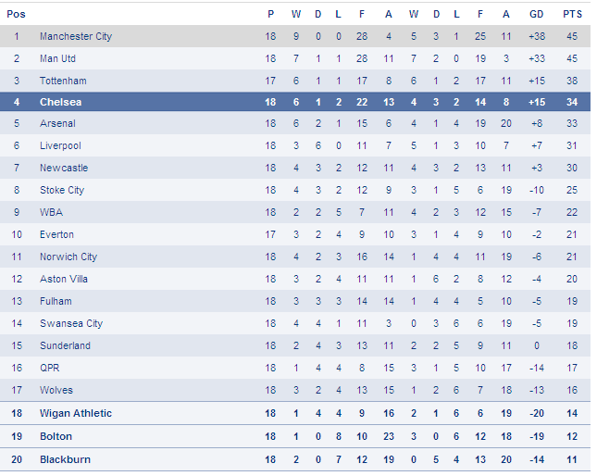Select Newcastle in the table
This screenshot has width=597, height=476.
(64, 168)
